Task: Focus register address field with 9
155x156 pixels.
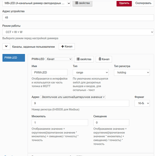Action: 80,103
